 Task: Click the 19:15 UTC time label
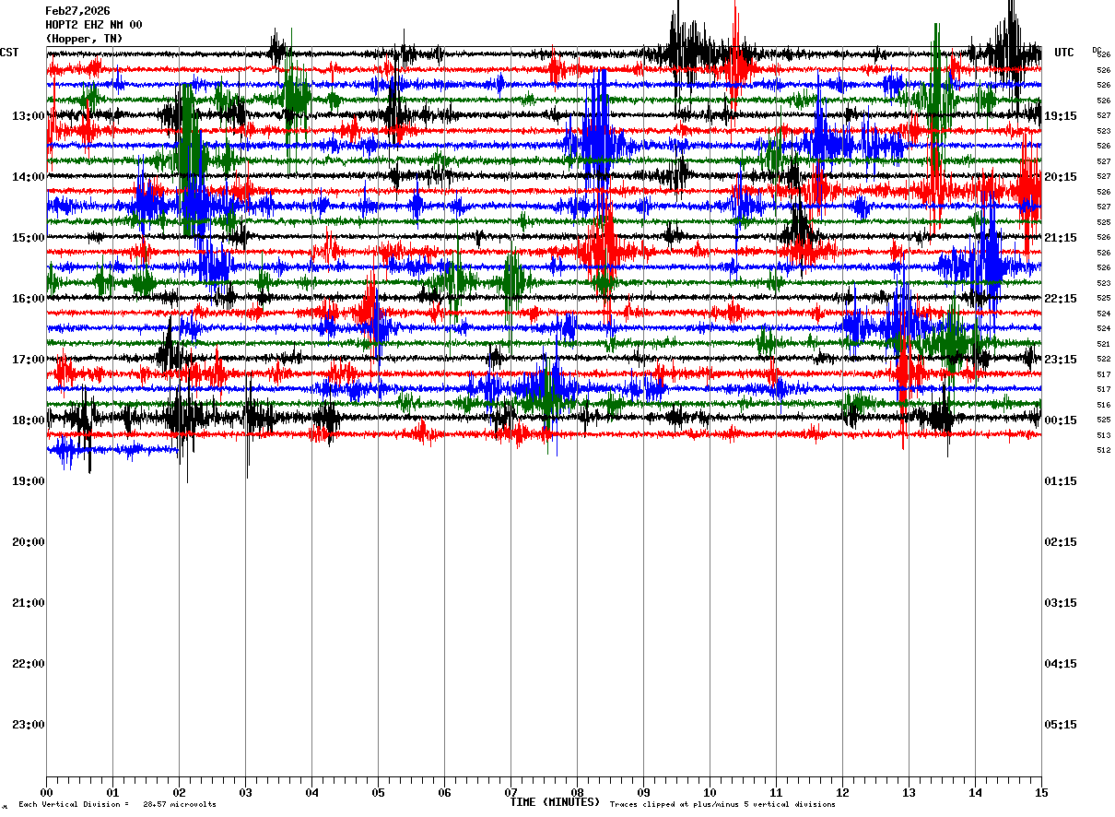tap(1061, 116)
